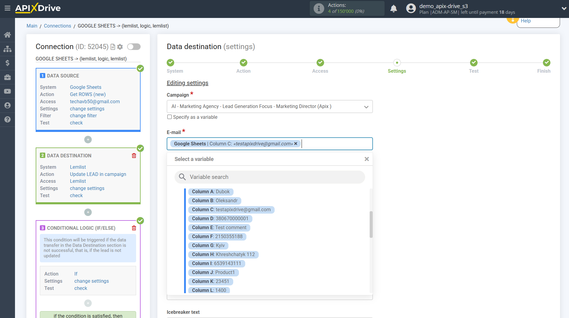Screen dimensions: 569x318
Task: Click Update LEAD in campaign link
Action: (x=98, y=174)
